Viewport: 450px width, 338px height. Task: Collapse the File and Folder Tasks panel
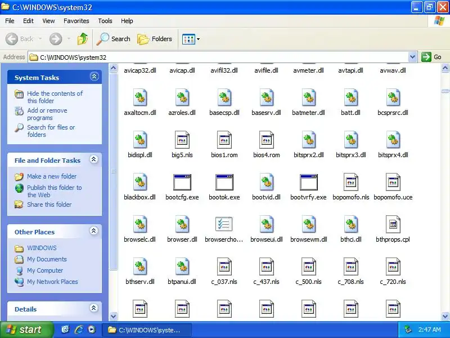[x=94, y=159]
